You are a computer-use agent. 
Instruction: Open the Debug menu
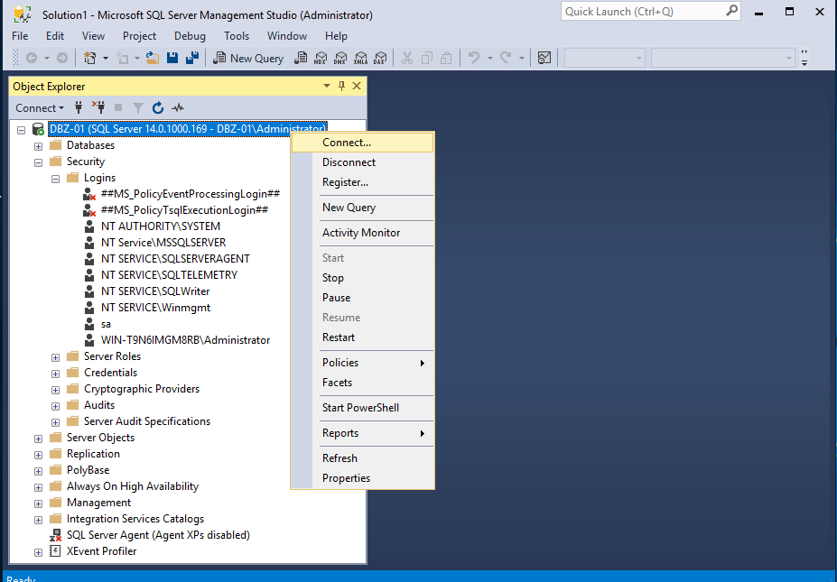point(190,36)
